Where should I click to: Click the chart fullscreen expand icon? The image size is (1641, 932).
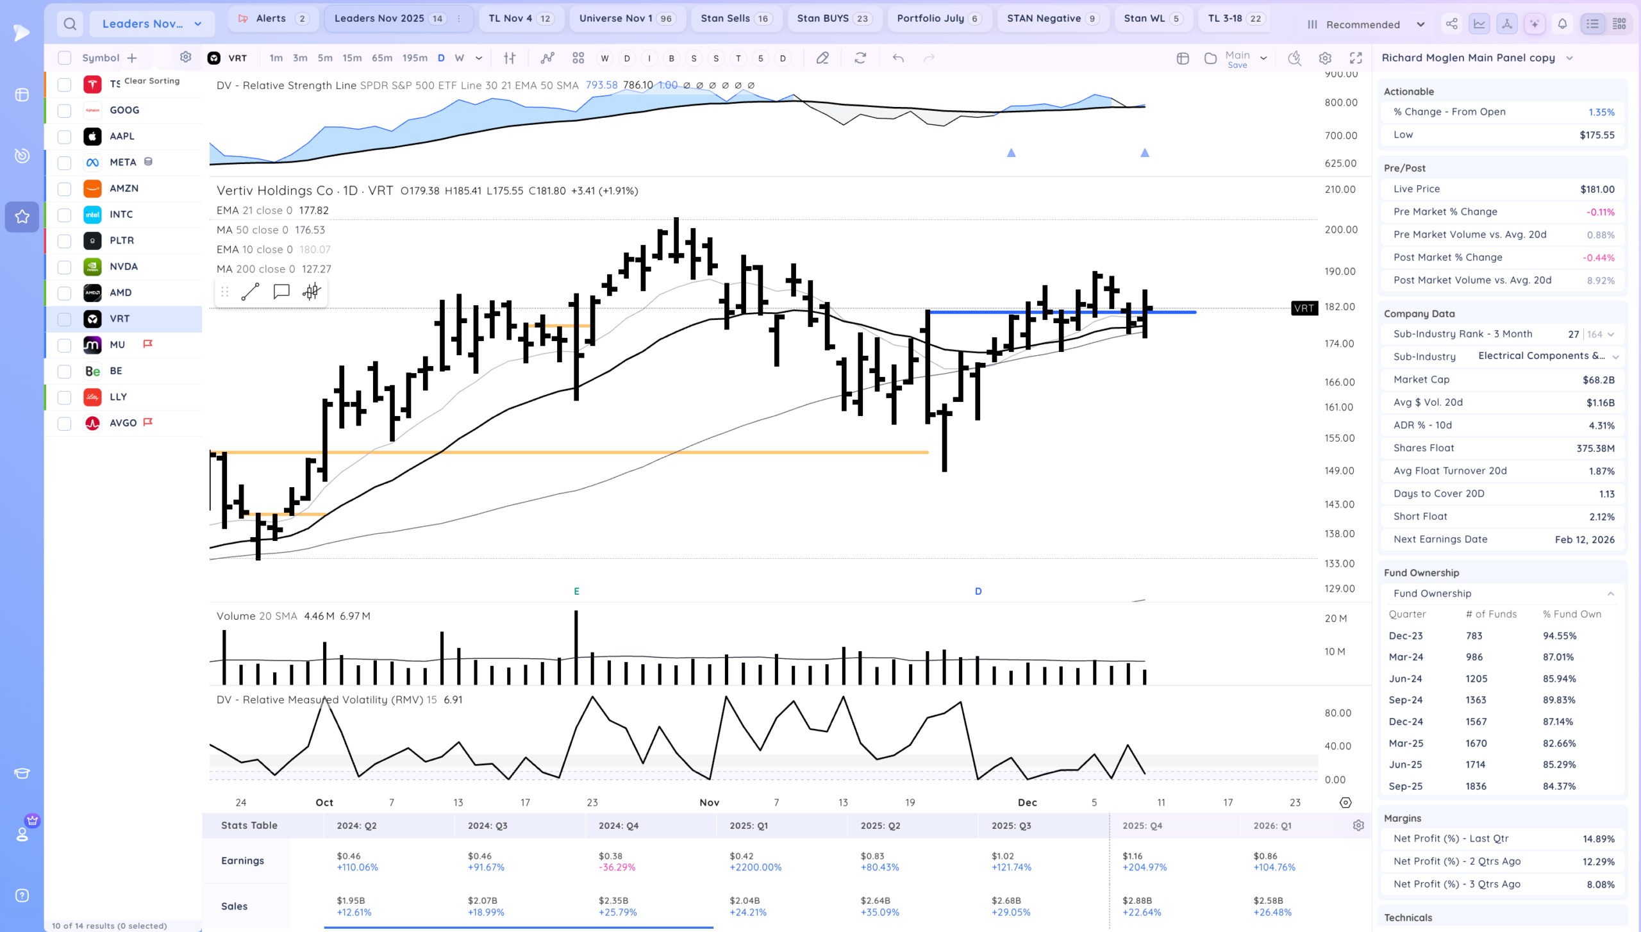1356,58
